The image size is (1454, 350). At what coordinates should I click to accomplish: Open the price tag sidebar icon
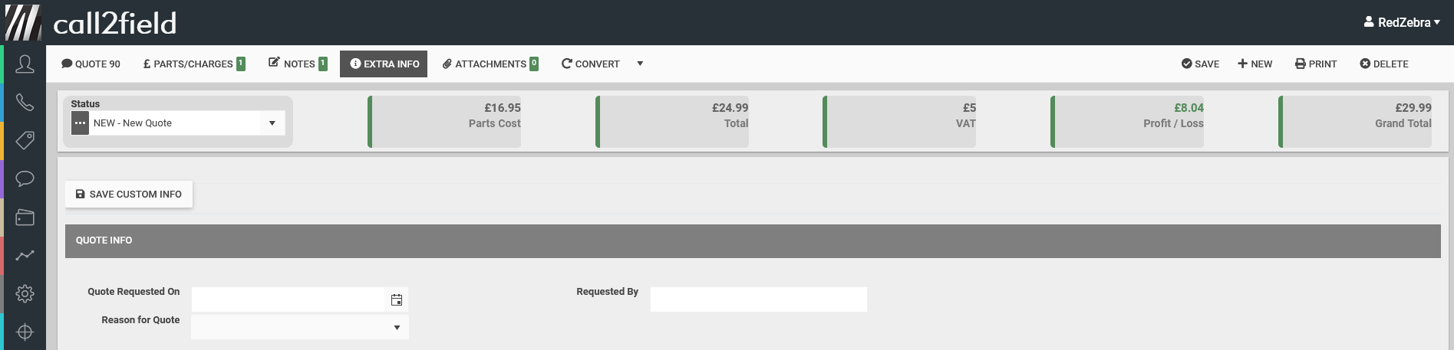pyautogui.click(x=25, y=141)
